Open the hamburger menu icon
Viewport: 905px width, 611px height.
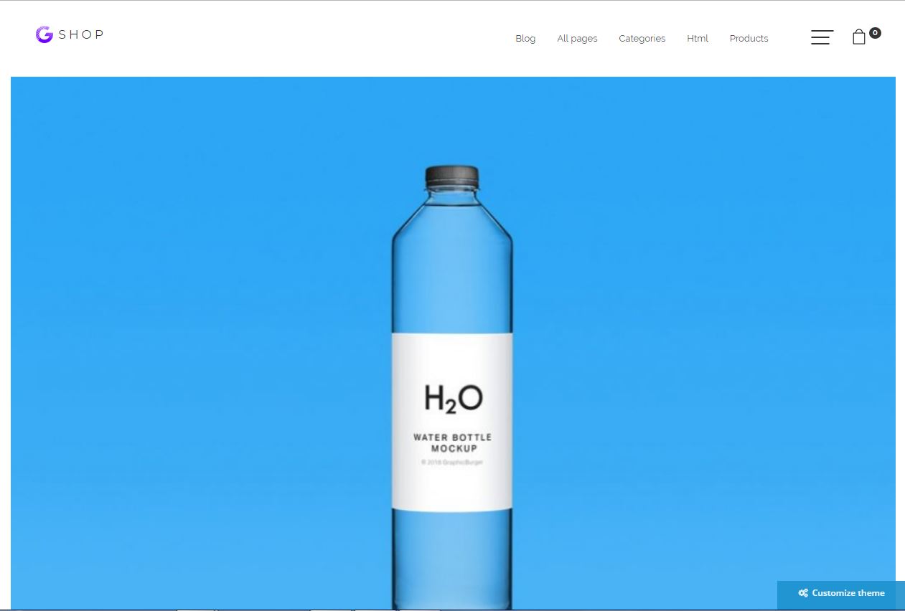point(822,37)
